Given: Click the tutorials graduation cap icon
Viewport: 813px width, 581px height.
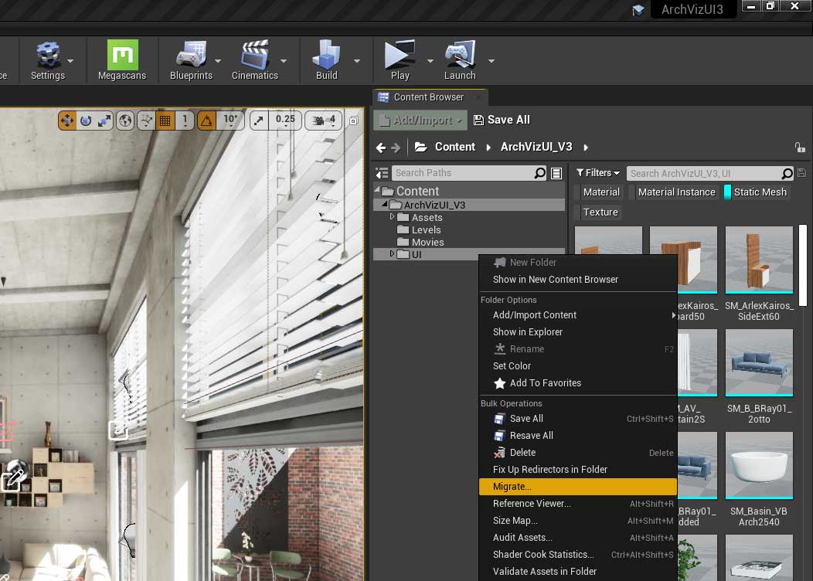Looking at the screenshot, I should (638, 10).
